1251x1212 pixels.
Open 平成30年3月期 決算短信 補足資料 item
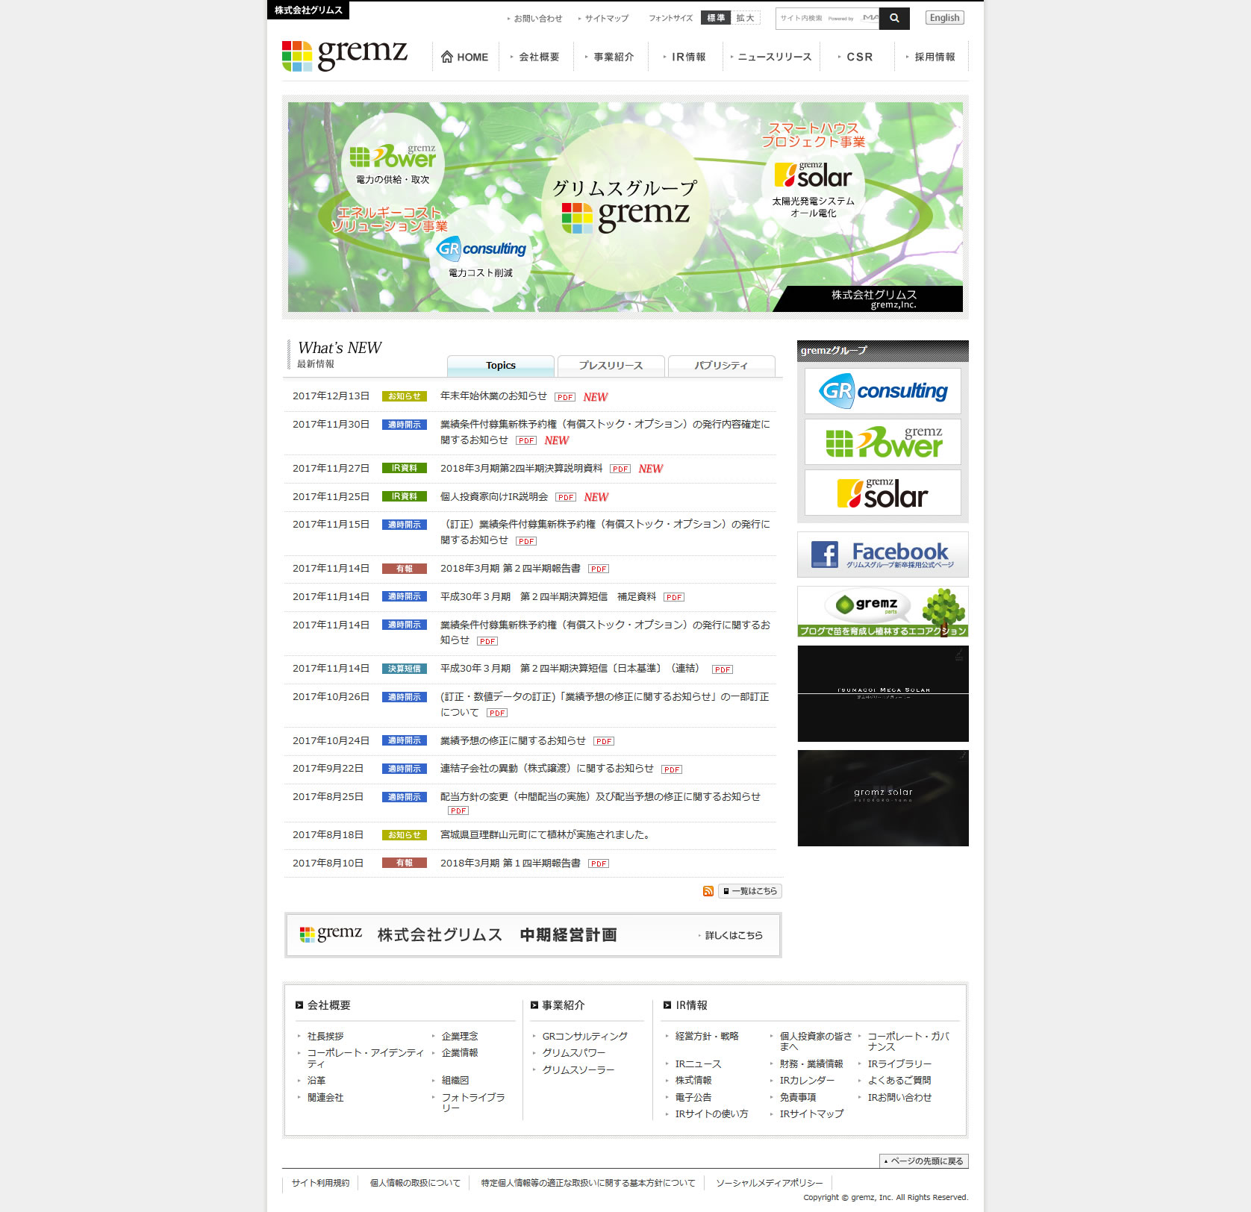(548, 597)
